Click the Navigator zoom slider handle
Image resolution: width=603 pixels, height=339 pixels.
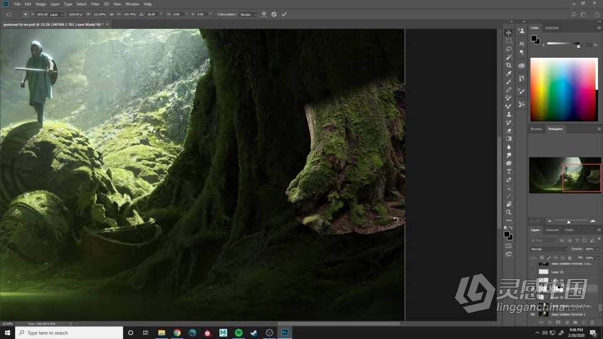(568, 222)
